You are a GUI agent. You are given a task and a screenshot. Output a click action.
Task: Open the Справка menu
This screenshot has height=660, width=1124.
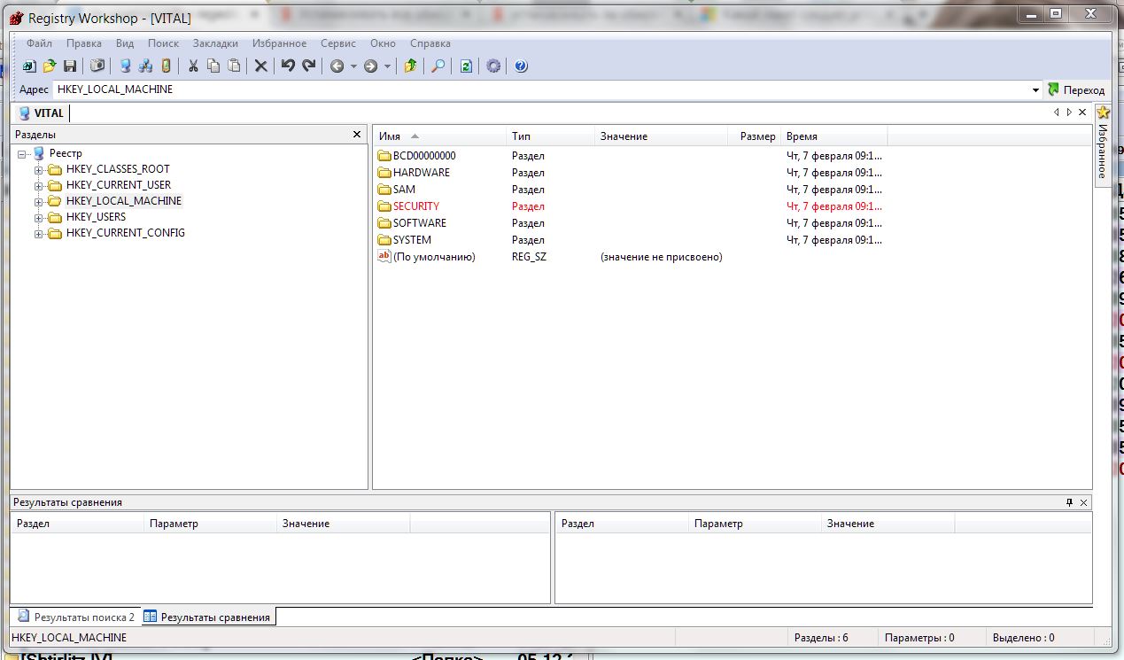click(430, 43)
